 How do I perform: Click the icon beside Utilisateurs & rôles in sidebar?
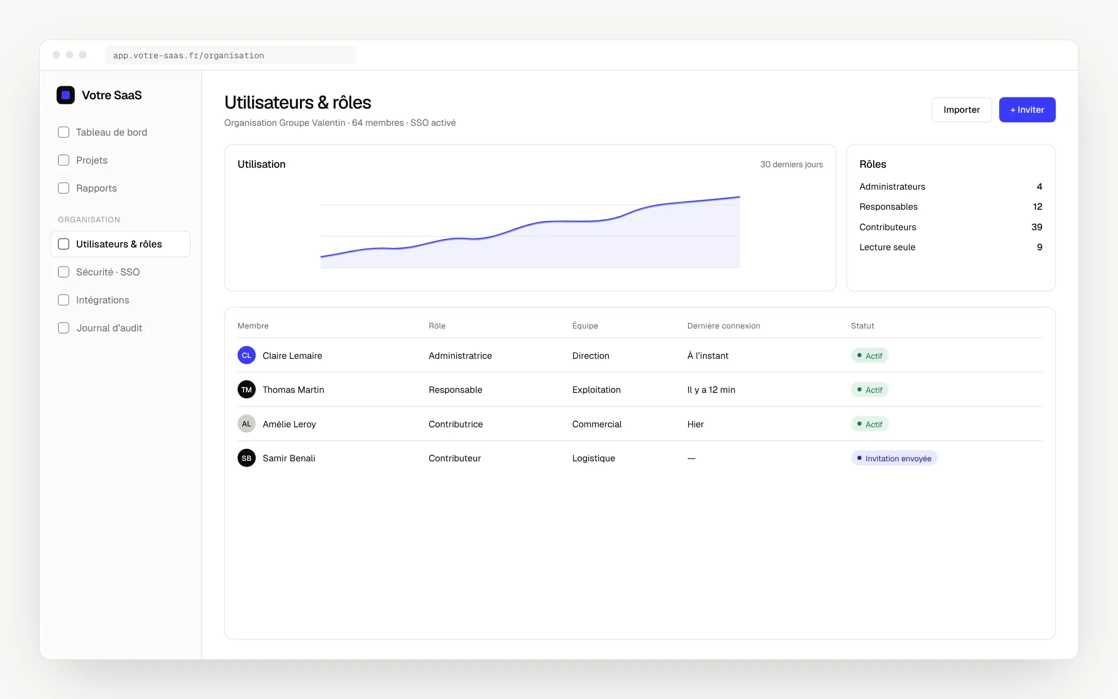point(63,244)
